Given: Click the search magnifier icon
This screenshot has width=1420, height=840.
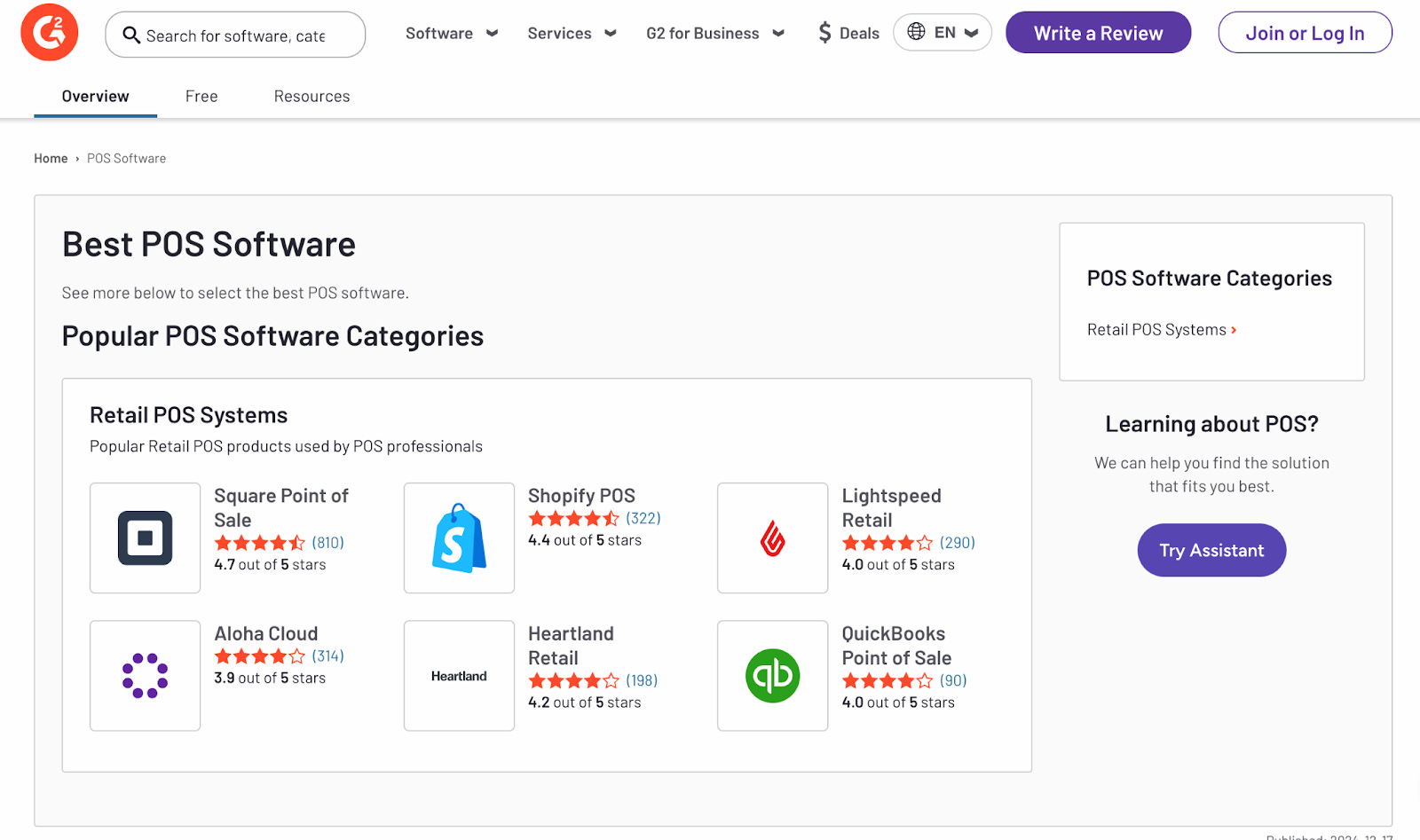Looking at the screenshot, I should point(131,35).
